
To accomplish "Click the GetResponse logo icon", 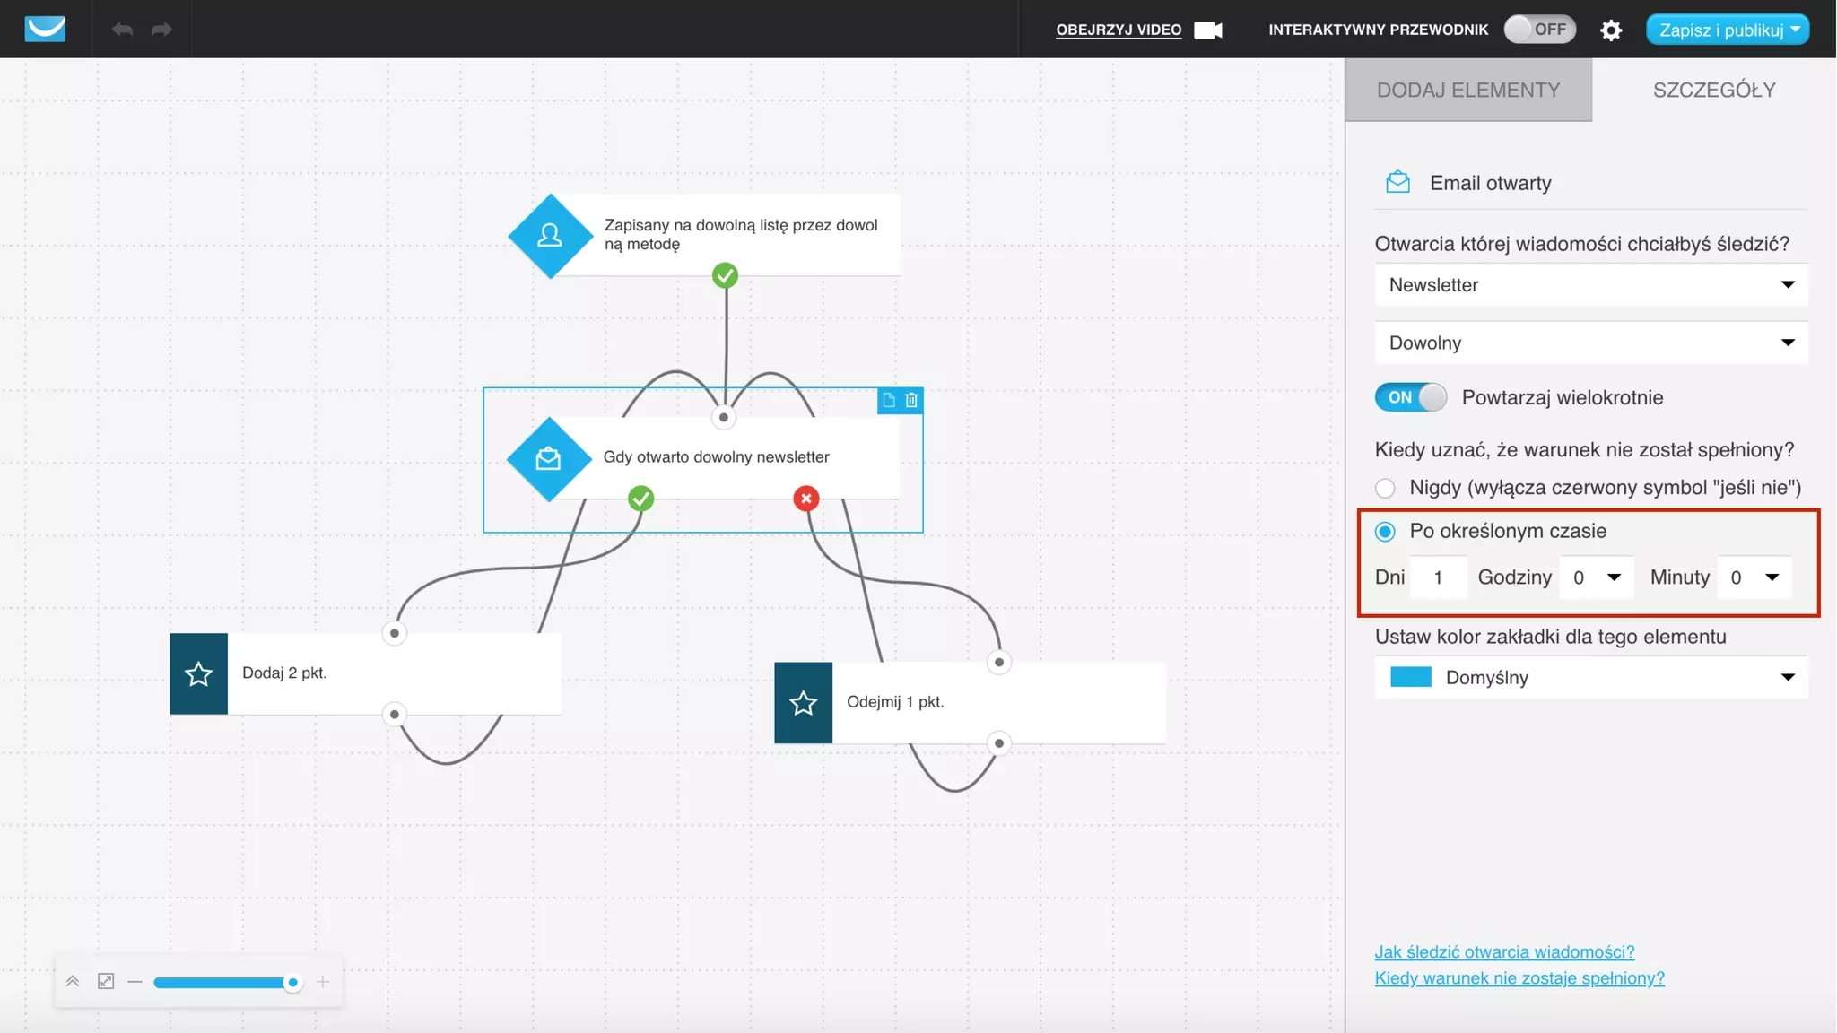I will tap(45, 29).
